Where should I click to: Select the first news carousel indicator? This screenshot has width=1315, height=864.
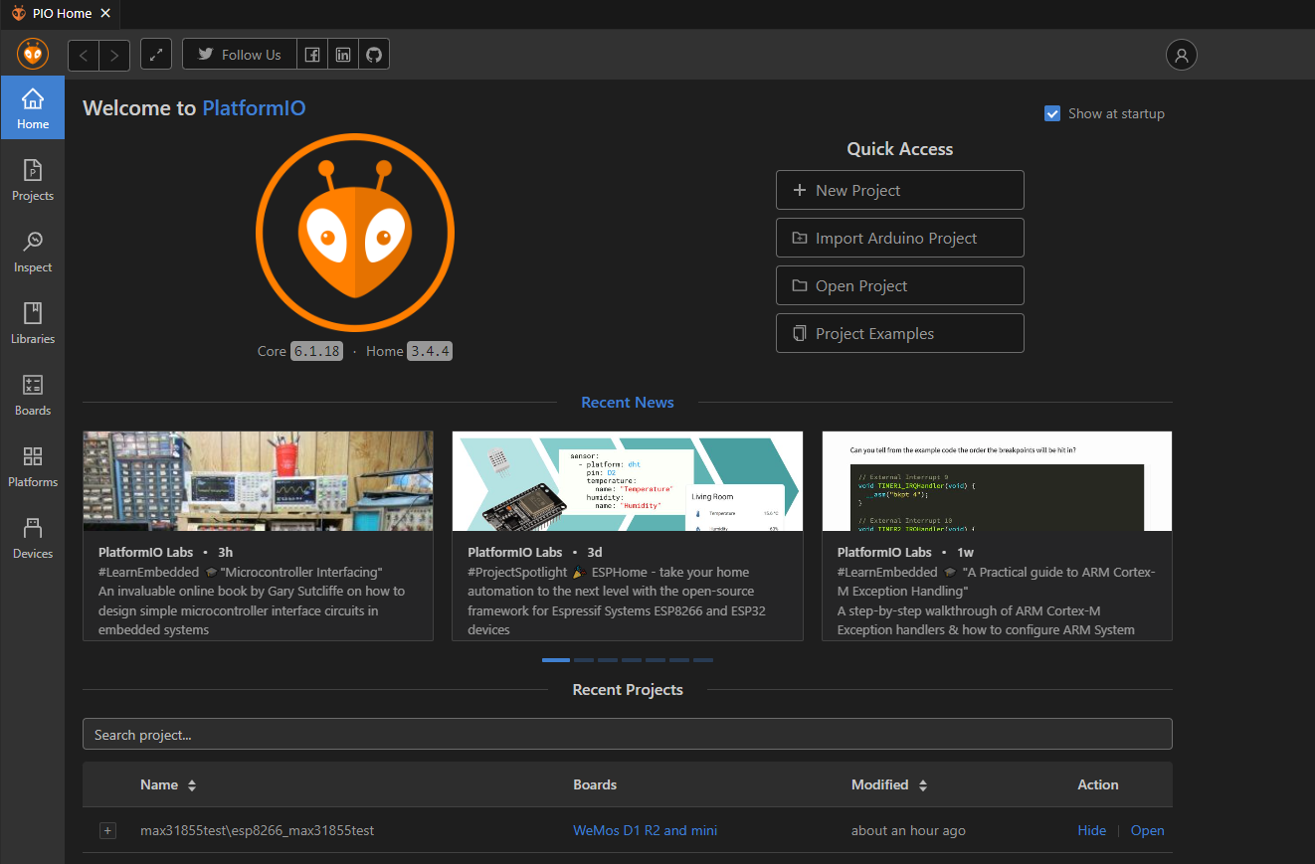coord(556,659)
